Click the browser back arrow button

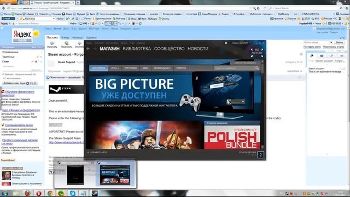(3, 8)
